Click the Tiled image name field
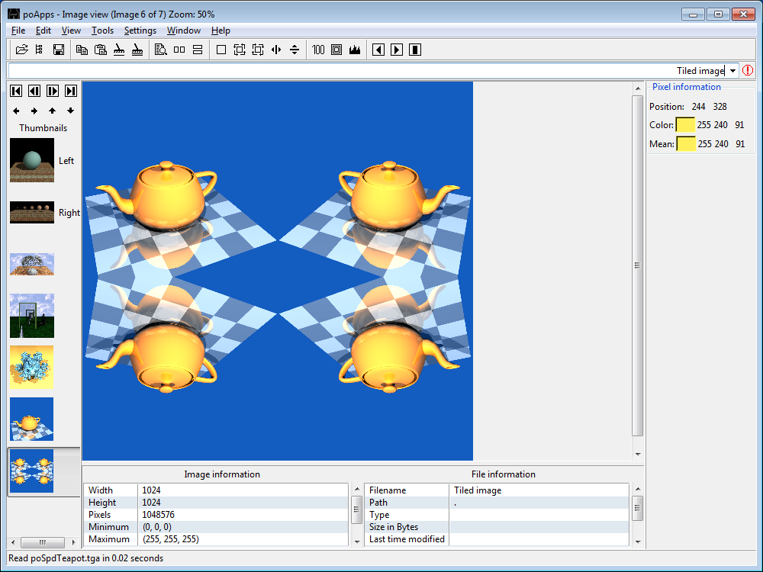This screenshot has width=763, height=572. (368, 71)
